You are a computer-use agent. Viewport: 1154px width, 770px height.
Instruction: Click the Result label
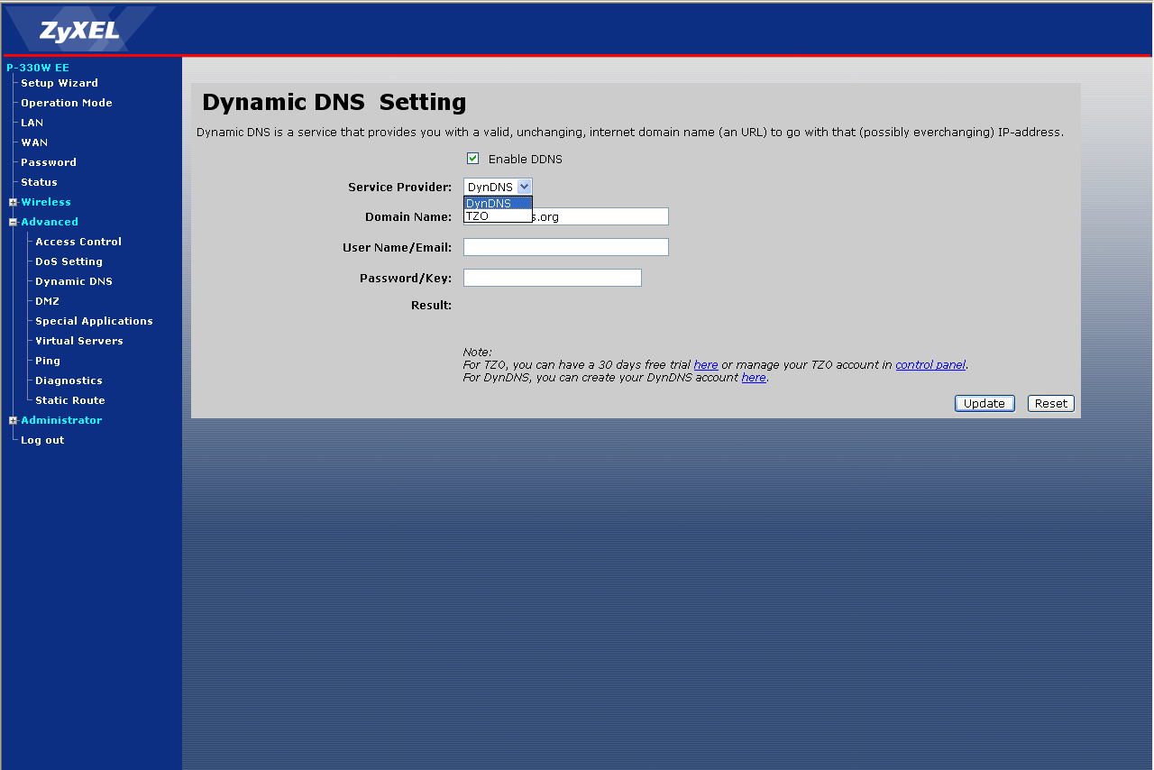pos(431,306)
